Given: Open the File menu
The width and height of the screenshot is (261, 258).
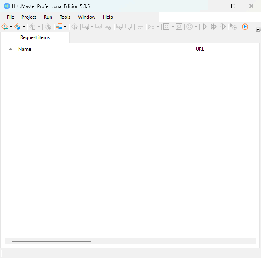Looking at the screenshot, I should click(10, 17).
